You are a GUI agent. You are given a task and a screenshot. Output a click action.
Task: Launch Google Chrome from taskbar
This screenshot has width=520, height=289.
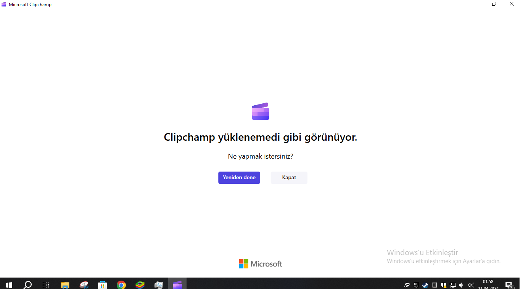click(121, 285)
